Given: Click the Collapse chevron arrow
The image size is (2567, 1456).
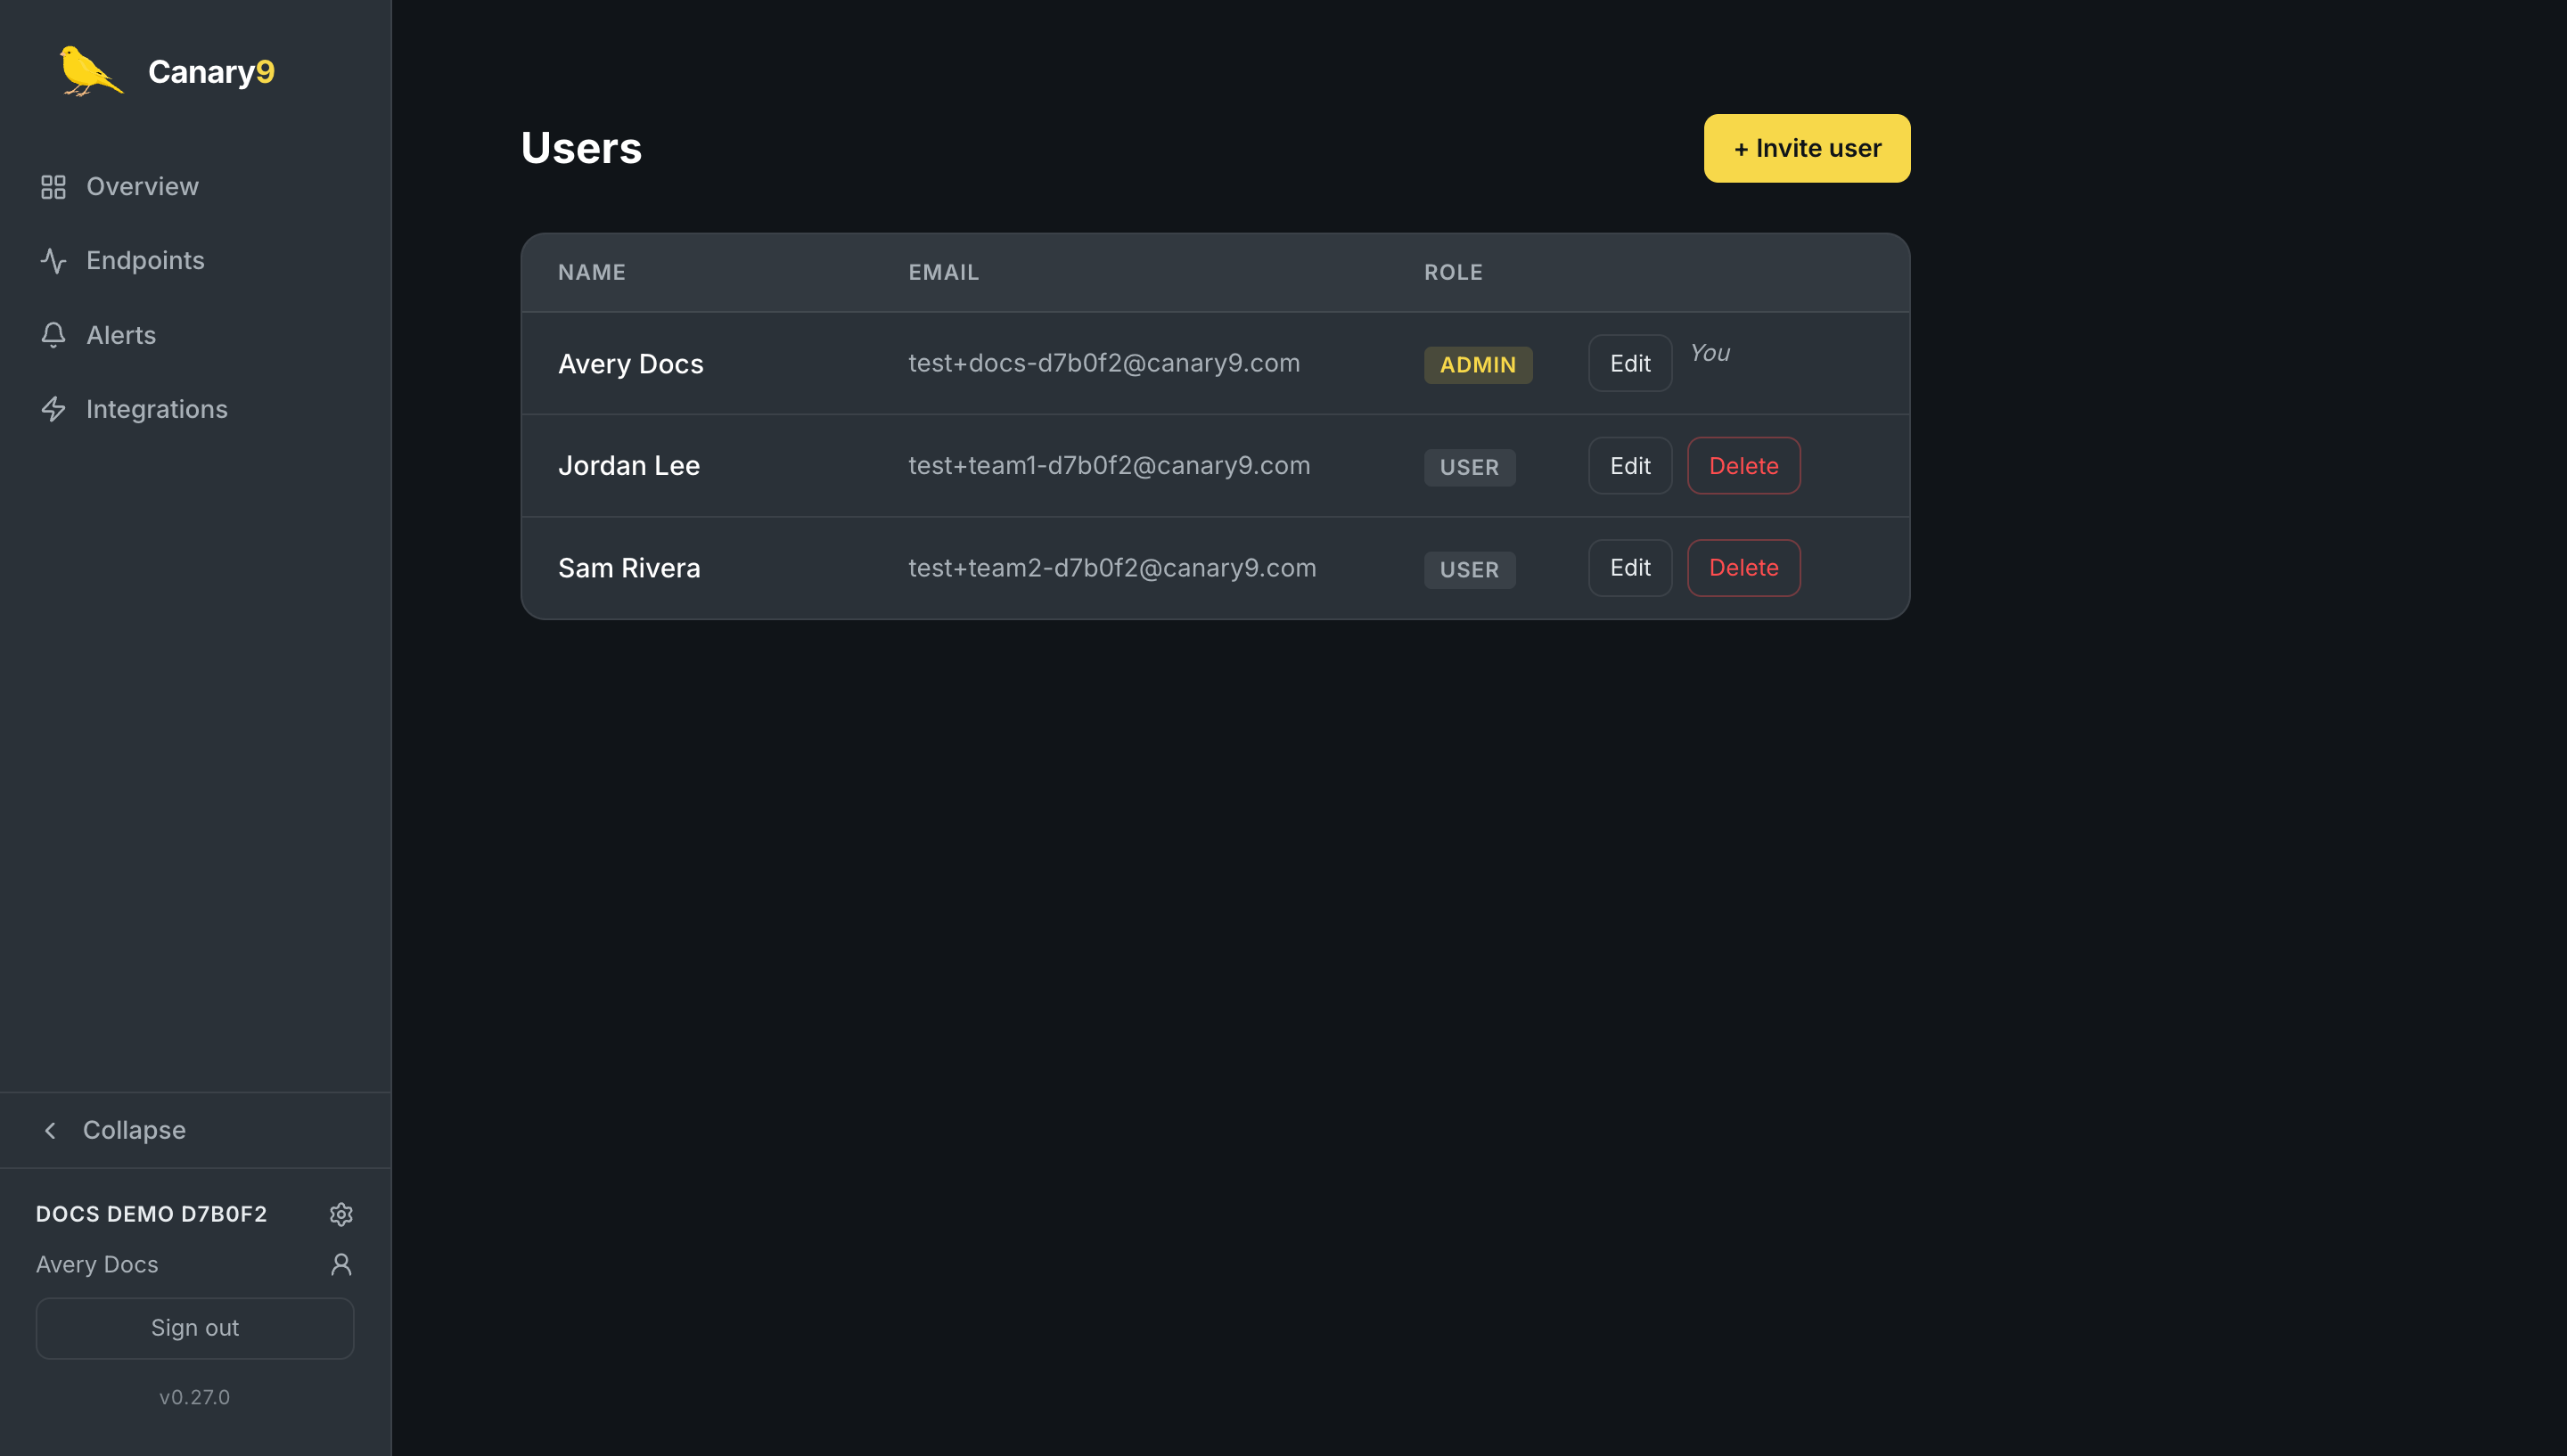Looking at the screenshot, I should click(50, 1130).
